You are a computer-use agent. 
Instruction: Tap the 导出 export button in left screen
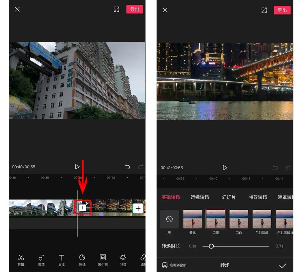(134, 9)
